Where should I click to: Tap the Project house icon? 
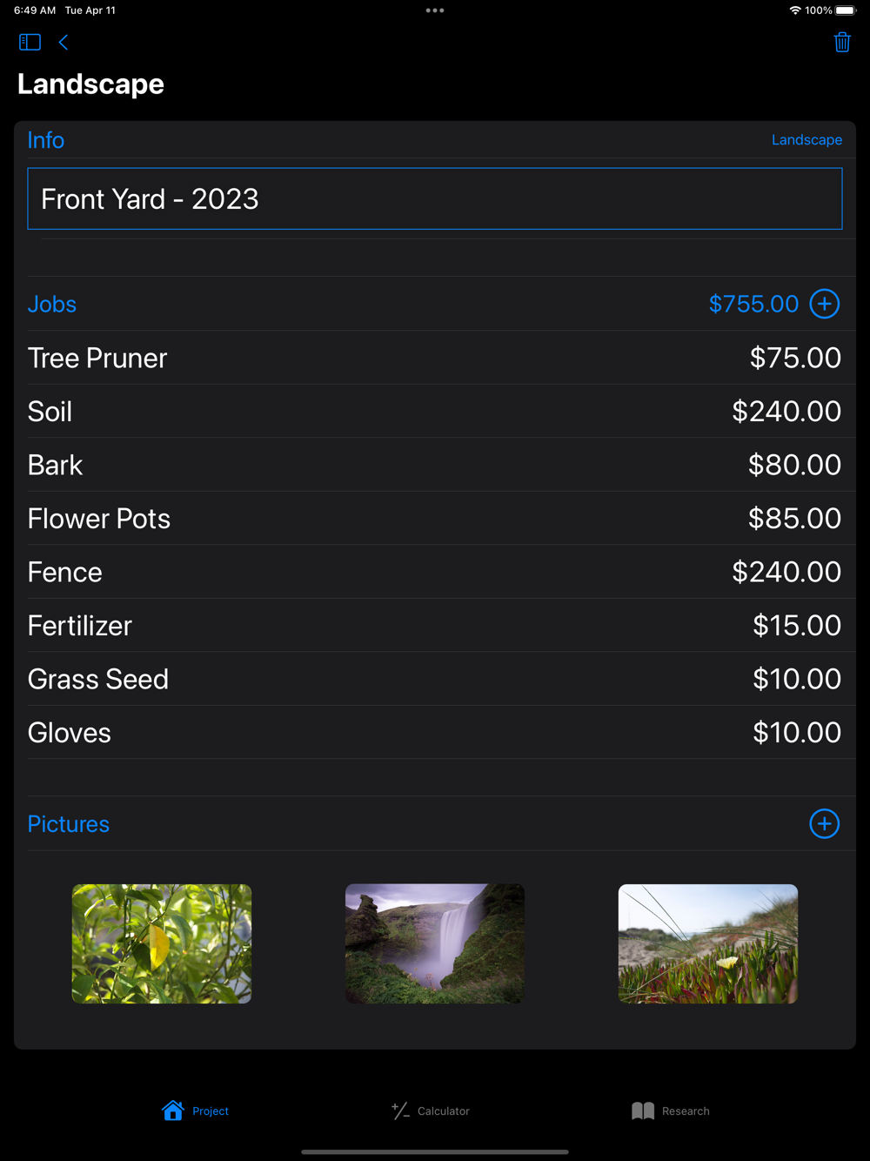(173, 1111)
